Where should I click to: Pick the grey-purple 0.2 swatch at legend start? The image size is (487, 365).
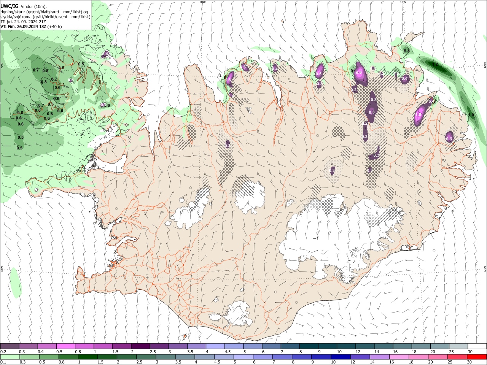tap(10, 346)
